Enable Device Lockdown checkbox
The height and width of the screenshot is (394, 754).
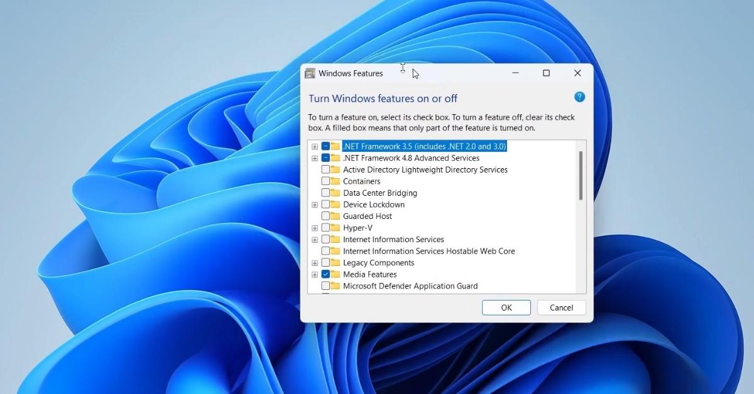[x=325, y=205]
